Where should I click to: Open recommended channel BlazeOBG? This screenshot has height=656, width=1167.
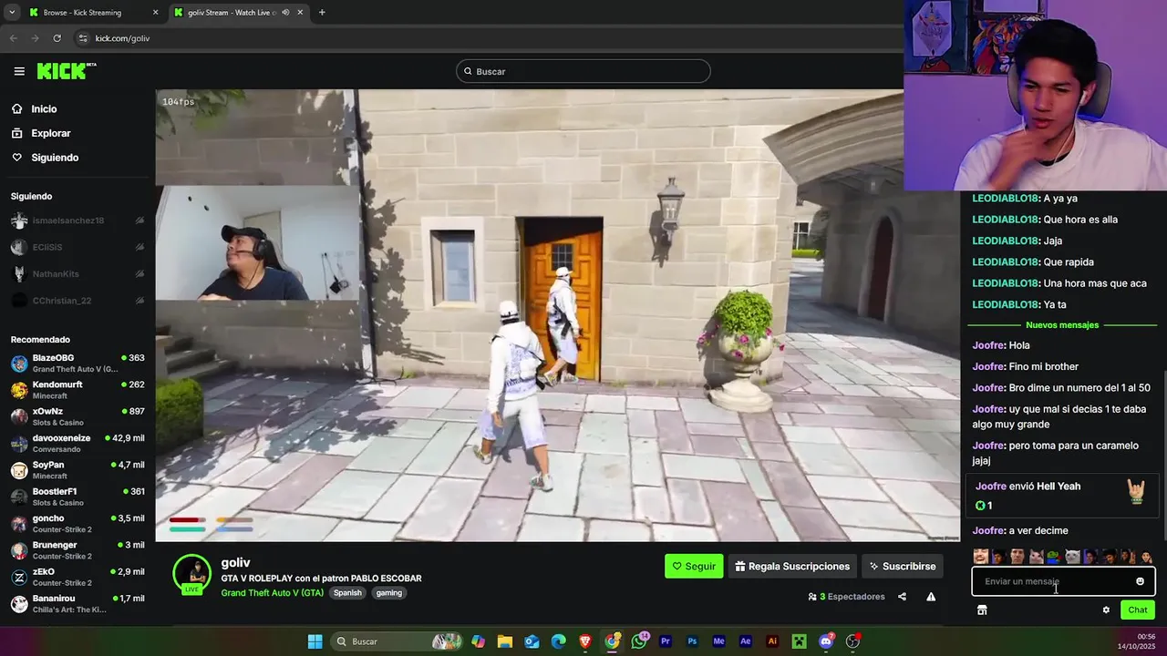click(77, 363)
